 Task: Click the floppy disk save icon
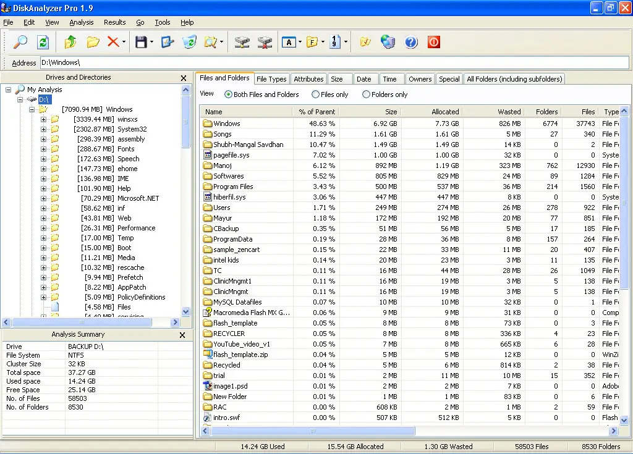(141, 42)
